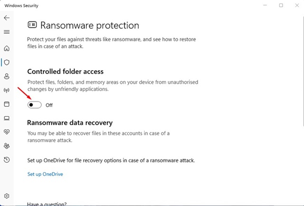Open Account protection person icon
304x206 pixels.
click(x=7, y=76)
